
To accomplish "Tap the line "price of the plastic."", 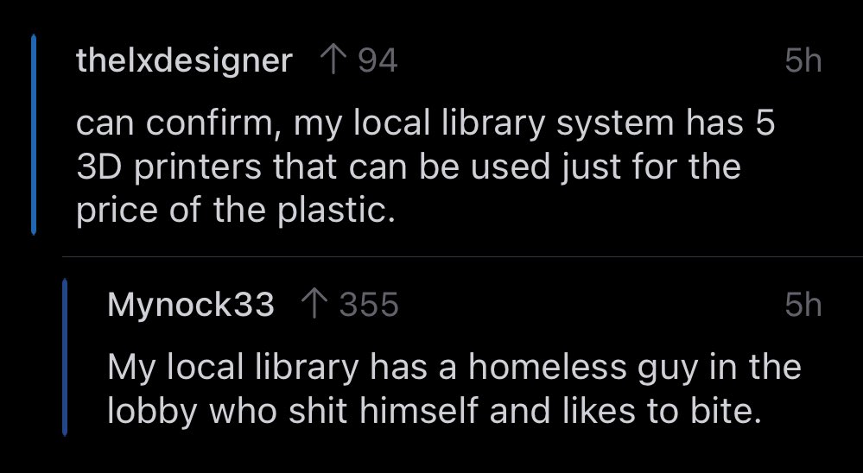I will click(x=235, y=209).
